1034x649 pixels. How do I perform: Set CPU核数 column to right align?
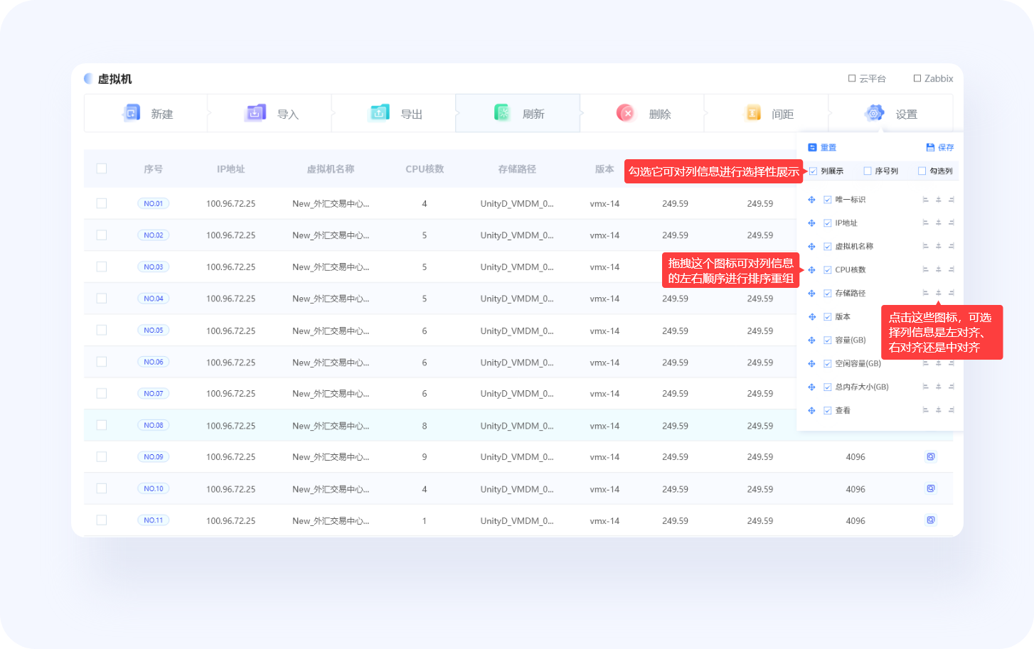(952, 270)
